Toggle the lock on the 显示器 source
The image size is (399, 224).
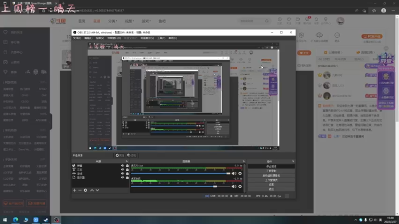[127, 178]
